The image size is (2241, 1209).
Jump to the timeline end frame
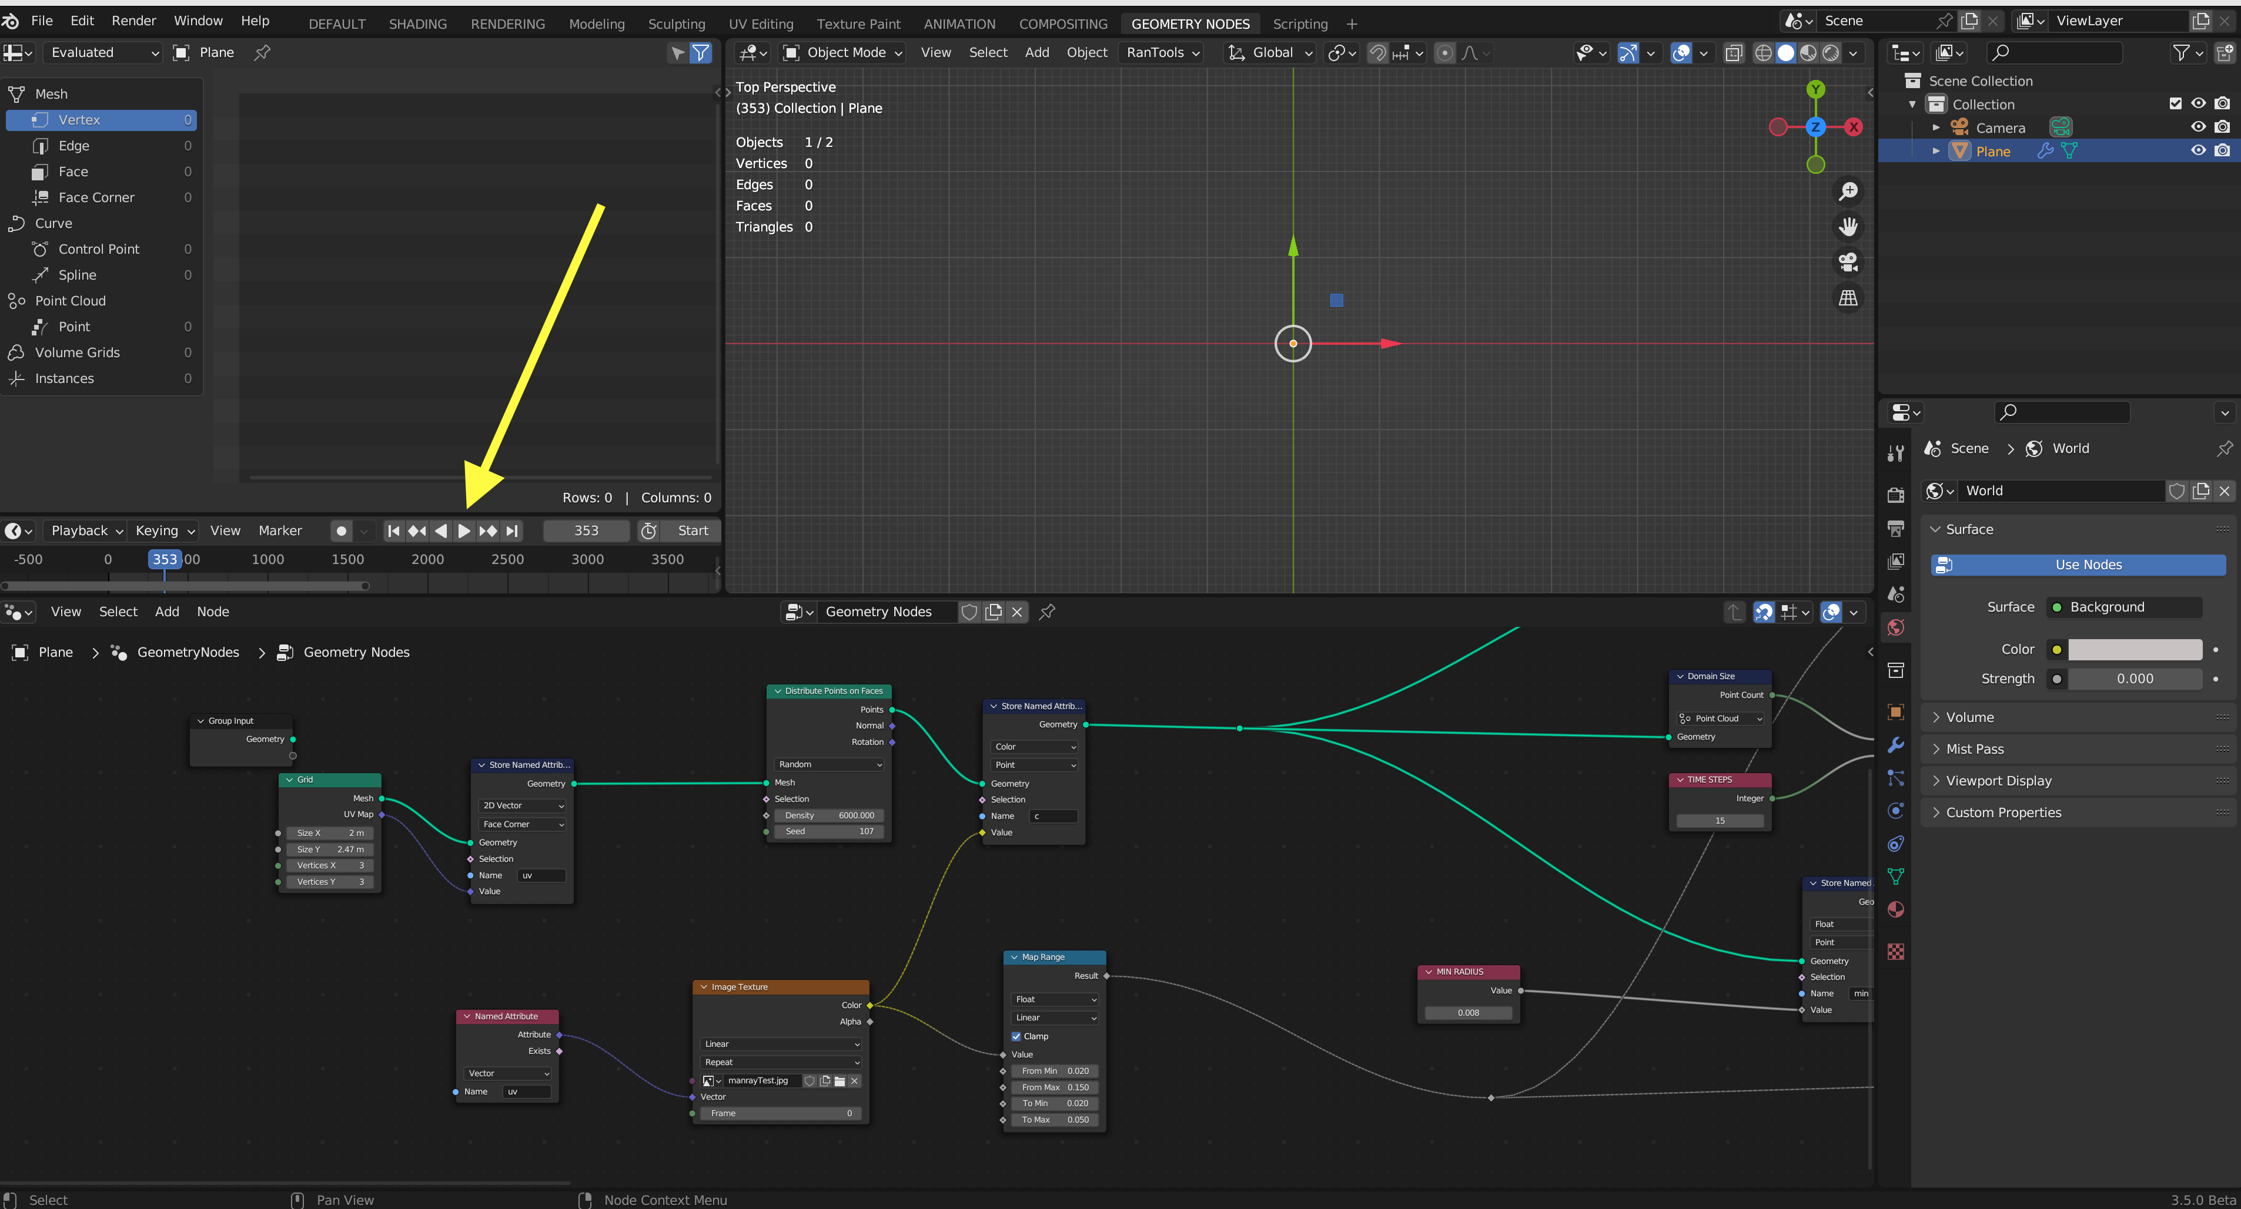pyautogui.click(x=513, y=531)
